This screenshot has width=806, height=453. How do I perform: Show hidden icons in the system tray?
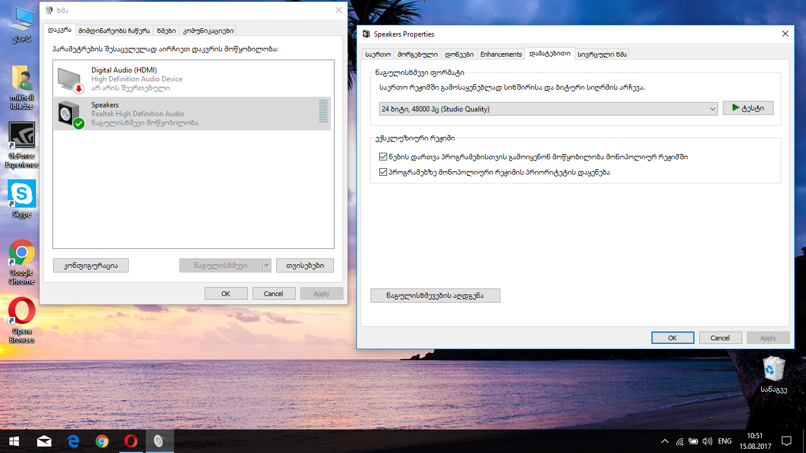coord(665,441)
